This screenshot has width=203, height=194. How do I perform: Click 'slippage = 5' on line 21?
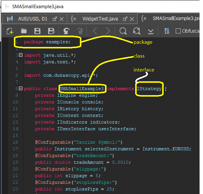coord(82,176)
